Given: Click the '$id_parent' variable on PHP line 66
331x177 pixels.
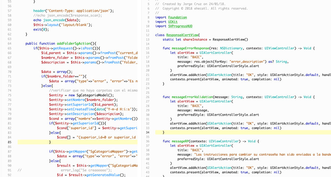Looking at the screenshot, I should (x=51, y=53).
